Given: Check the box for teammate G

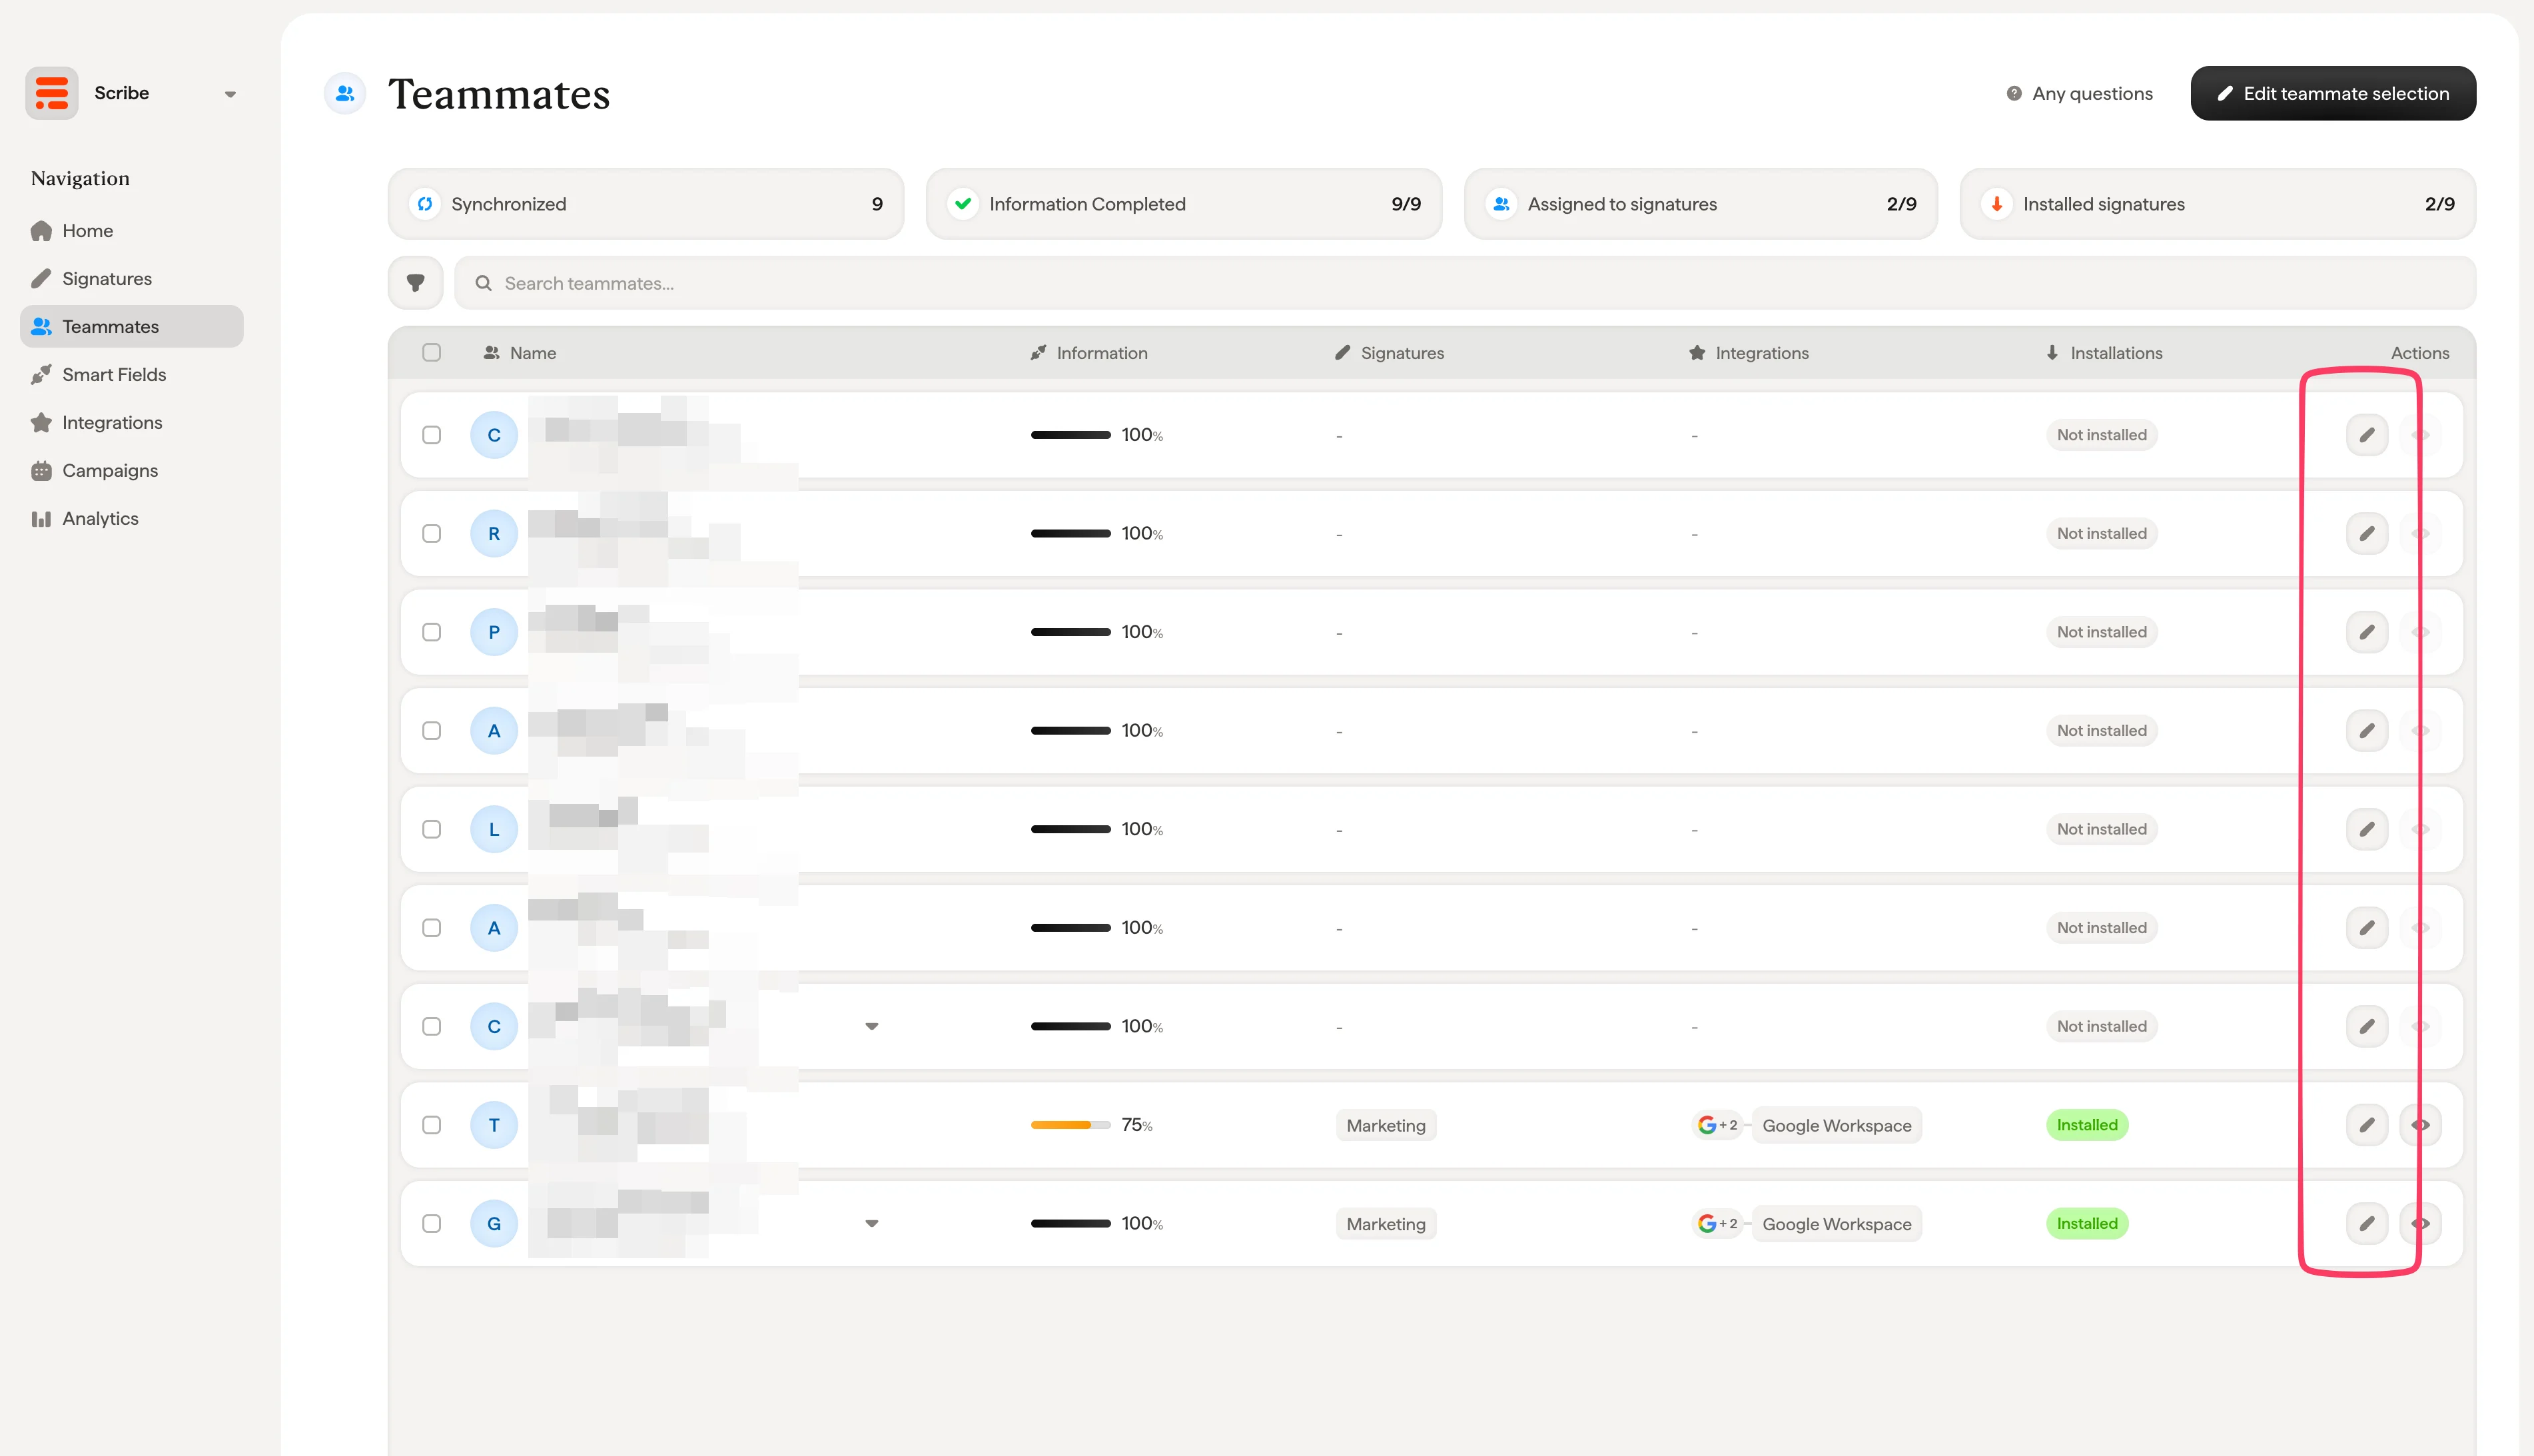Looking at the screenshot, I should click(432, 1224).
